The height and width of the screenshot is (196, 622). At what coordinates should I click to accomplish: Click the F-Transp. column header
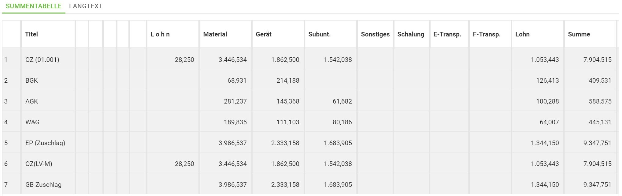[x=487, y=34]
